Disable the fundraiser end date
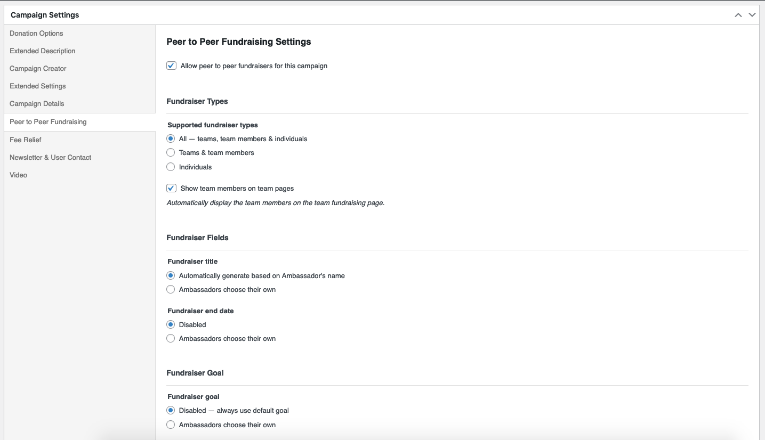The width and height of the screenshot is (765, 440). coord(171,324)
